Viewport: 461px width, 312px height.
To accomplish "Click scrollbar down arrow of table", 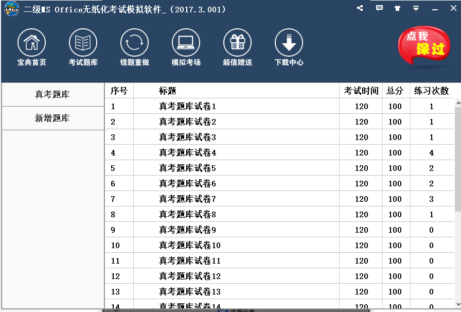I will pos(458,304).
